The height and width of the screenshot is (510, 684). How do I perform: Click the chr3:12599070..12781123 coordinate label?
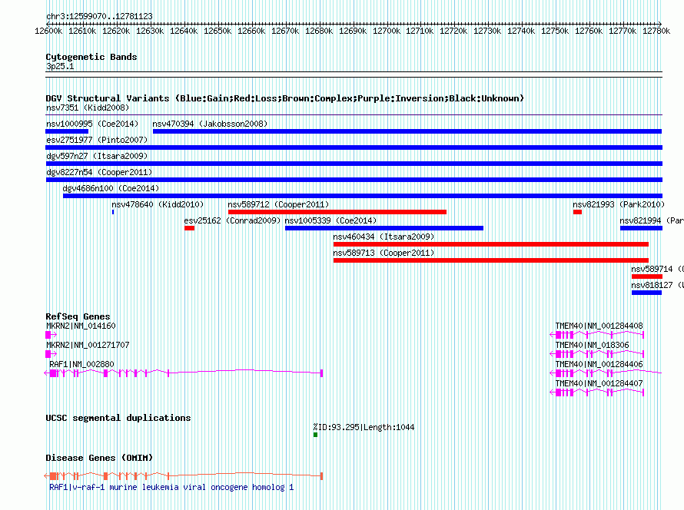coord(99,16)
